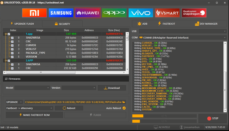
Task: Select the Vivo brand logo
Action: pos(141,13)
